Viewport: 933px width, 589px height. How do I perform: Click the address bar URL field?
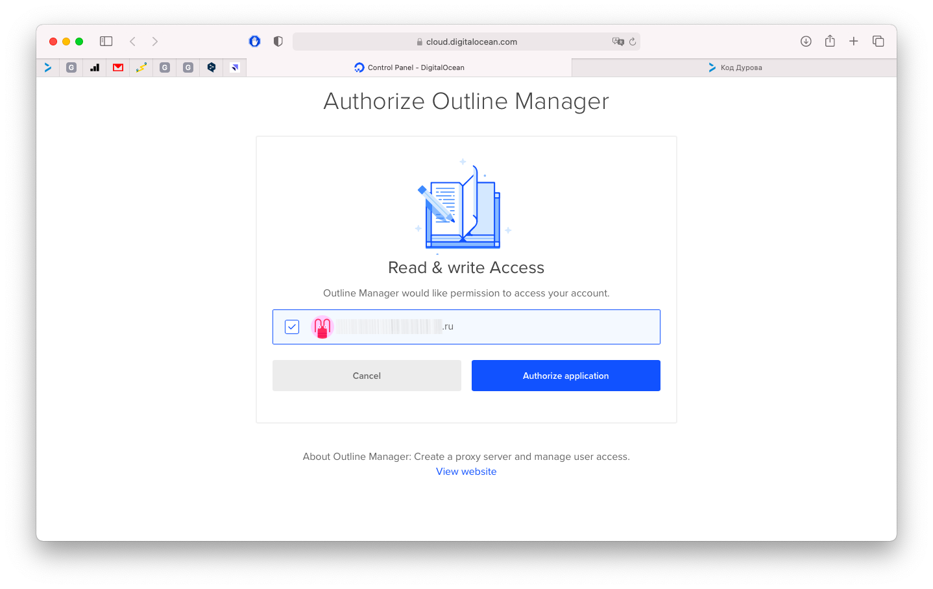[467, 42]
